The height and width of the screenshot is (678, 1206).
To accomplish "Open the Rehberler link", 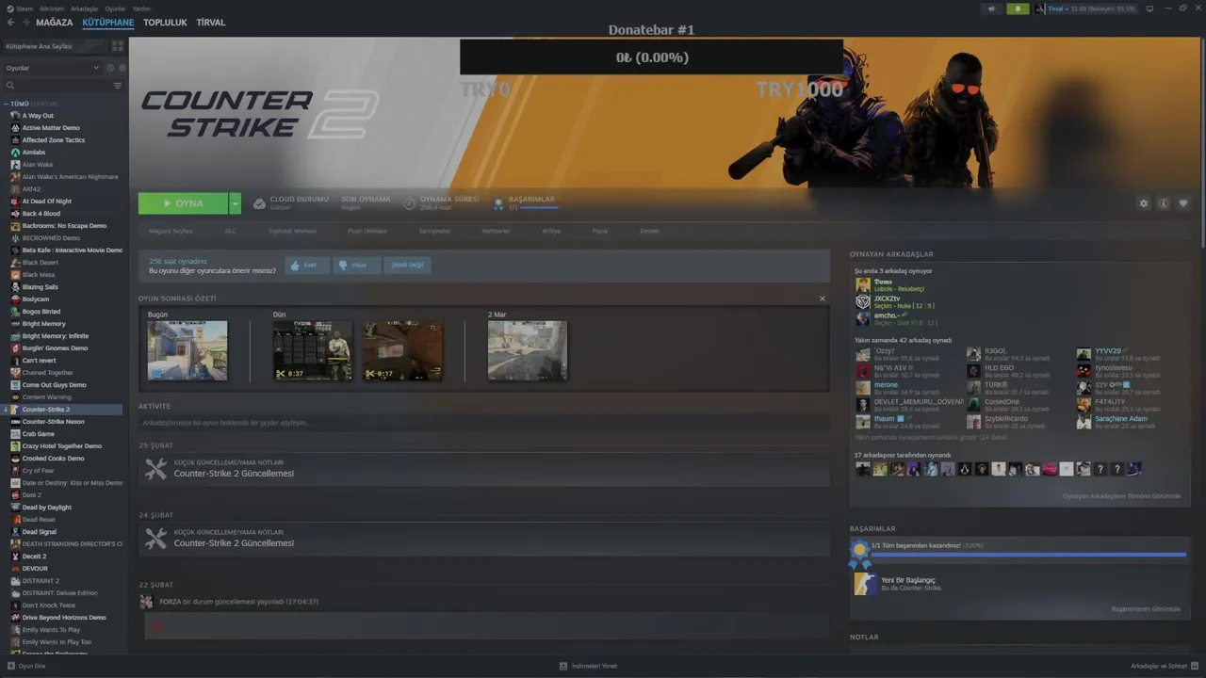I will point(496,231).
